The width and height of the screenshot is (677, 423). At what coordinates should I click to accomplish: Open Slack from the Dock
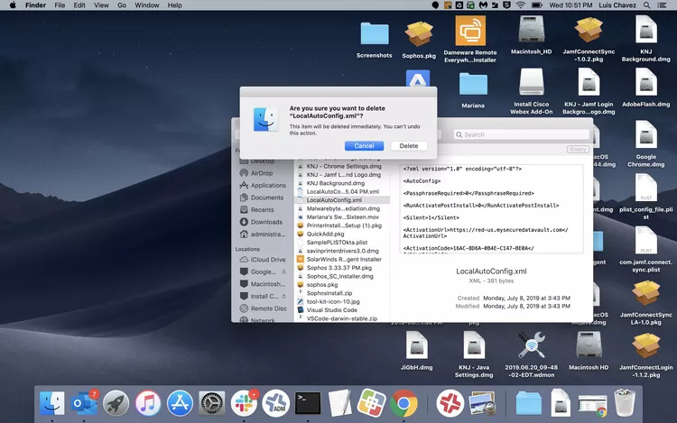point(244,403)
